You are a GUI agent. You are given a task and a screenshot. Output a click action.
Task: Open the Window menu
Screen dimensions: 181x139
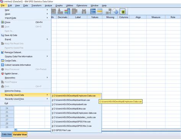[x=94, y=5]
